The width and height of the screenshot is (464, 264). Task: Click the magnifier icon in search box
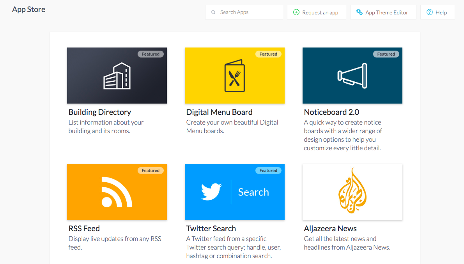tap(213, 12)
